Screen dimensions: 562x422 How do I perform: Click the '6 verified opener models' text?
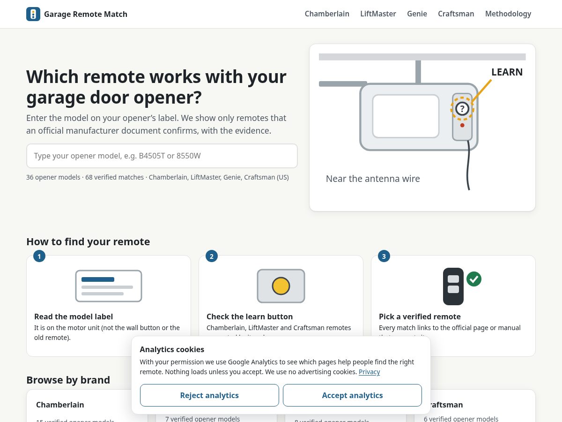point(461,419)
